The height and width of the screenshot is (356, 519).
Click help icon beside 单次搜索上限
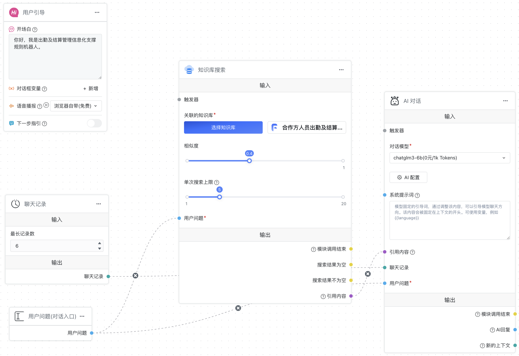pyautogui.click(x=217, y=182)
